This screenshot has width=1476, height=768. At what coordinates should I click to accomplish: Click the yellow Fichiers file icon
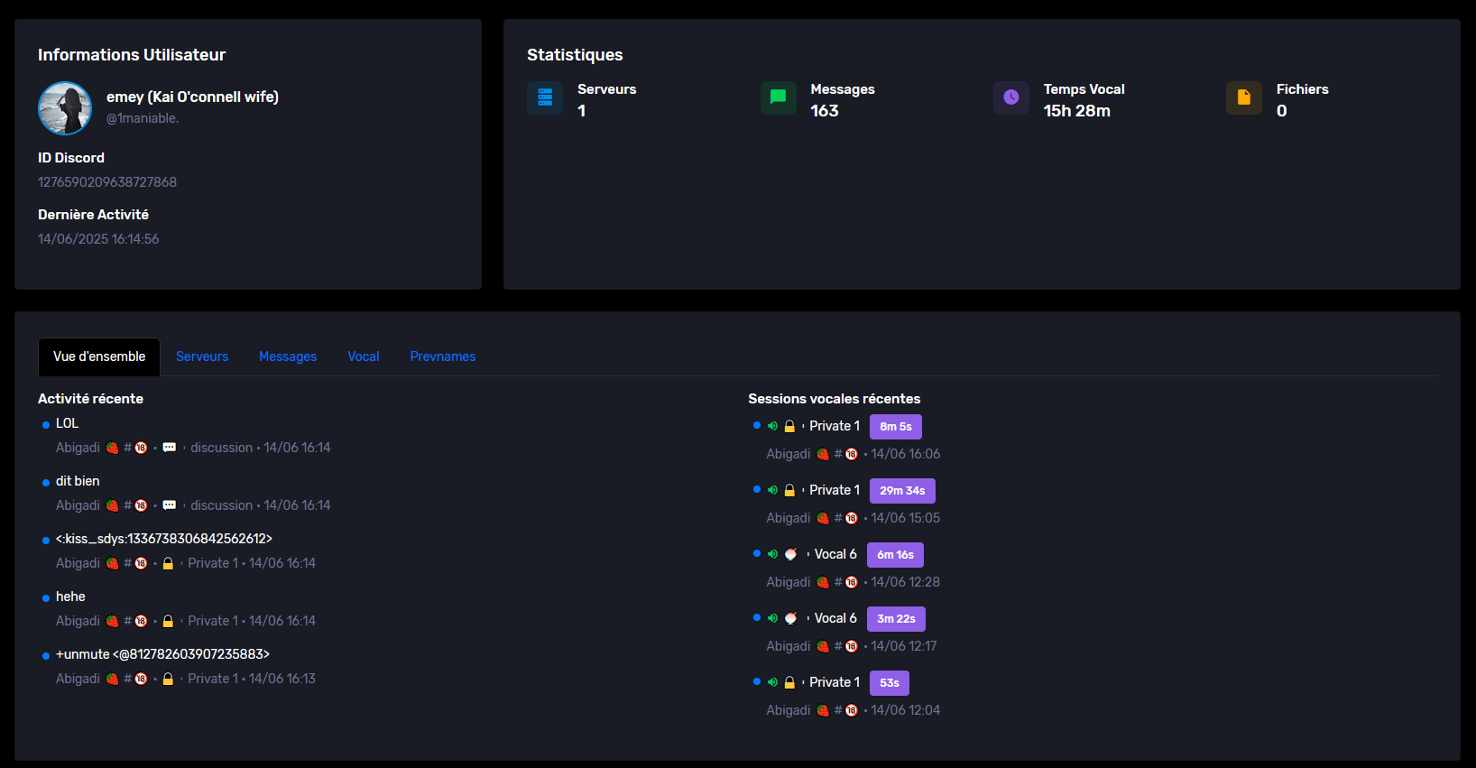point(1243,97)
